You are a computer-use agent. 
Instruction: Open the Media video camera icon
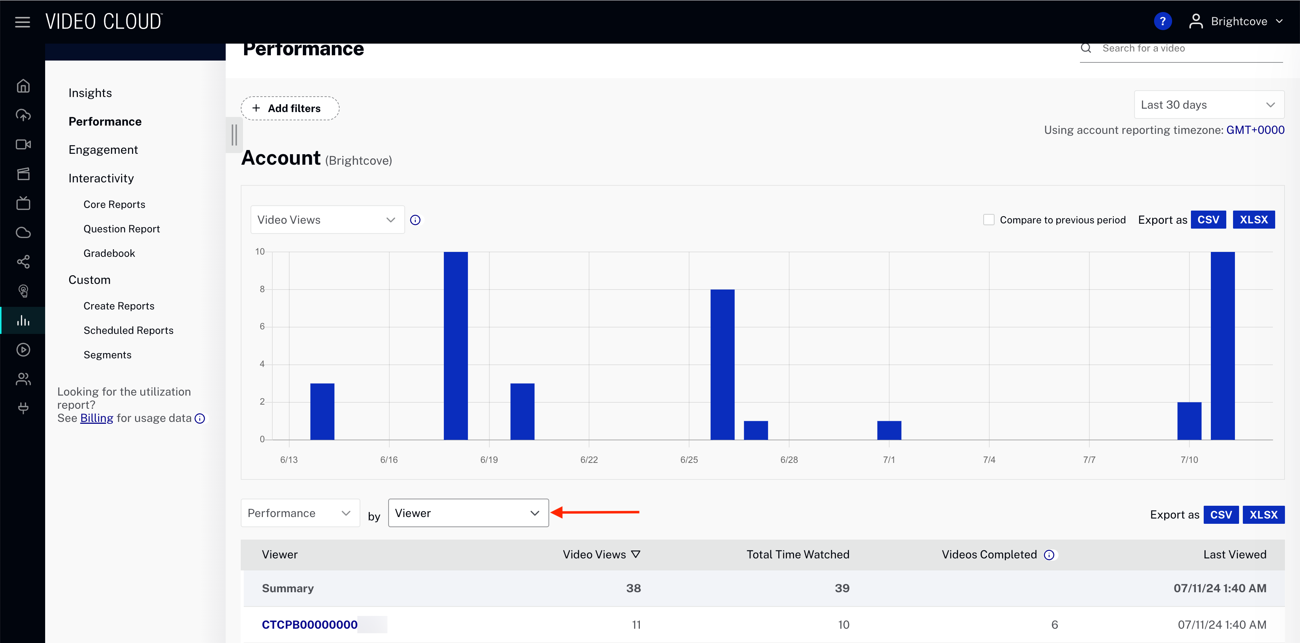[x=23, y=145]
